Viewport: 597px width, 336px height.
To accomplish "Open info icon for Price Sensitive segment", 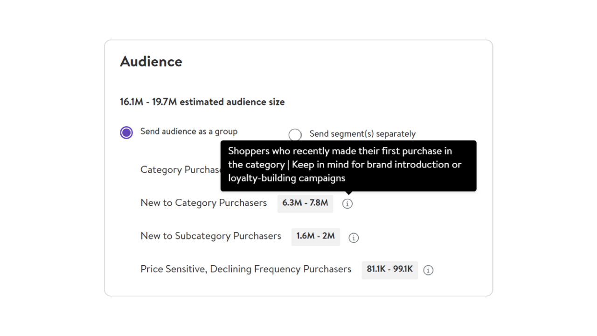I will [428, 270].
